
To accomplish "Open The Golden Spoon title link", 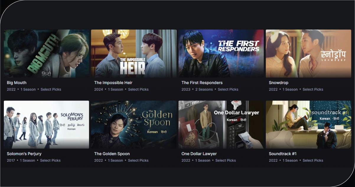I will 112,154.
